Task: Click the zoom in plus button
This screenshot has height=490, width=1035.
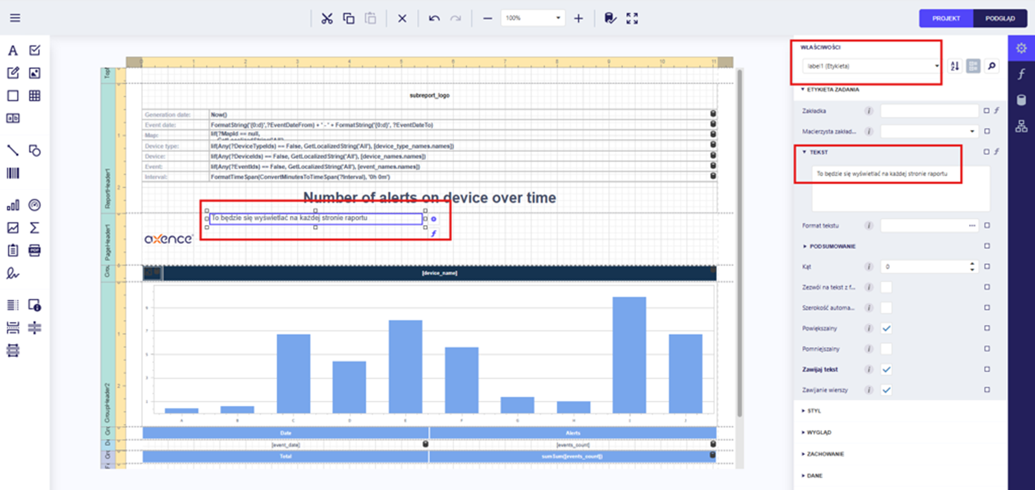Action: coord(578,18)
